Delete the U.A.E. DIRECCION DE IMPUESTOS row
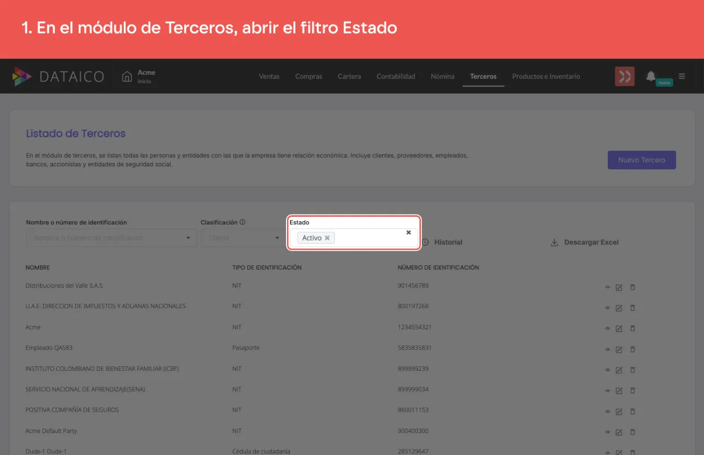Viewport: 704px width, 455px height. tap(632, 308)
